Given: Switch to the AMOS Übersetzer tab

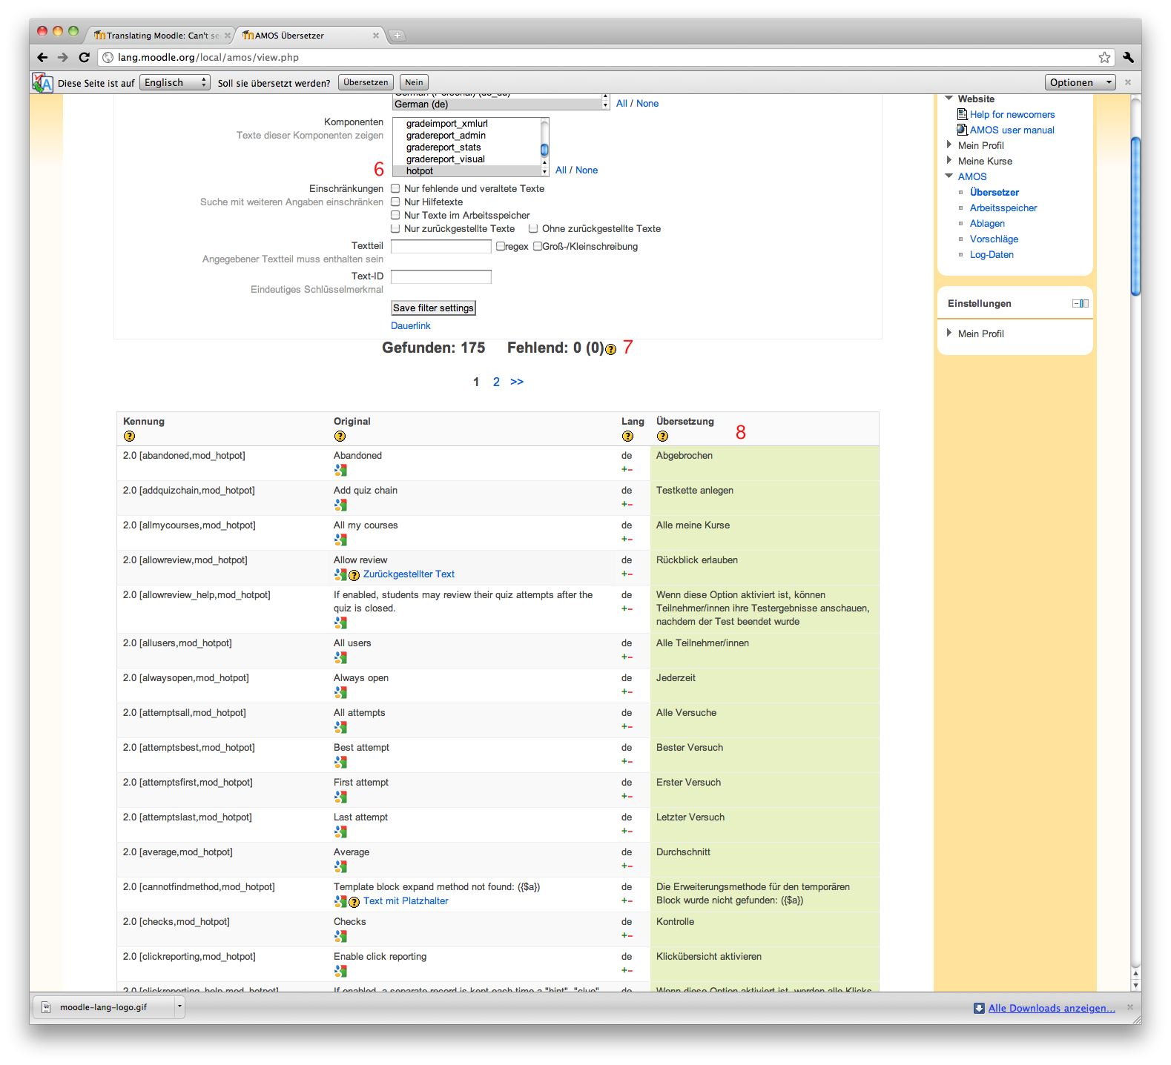Looking at the screenshot, I should (311, 35).
